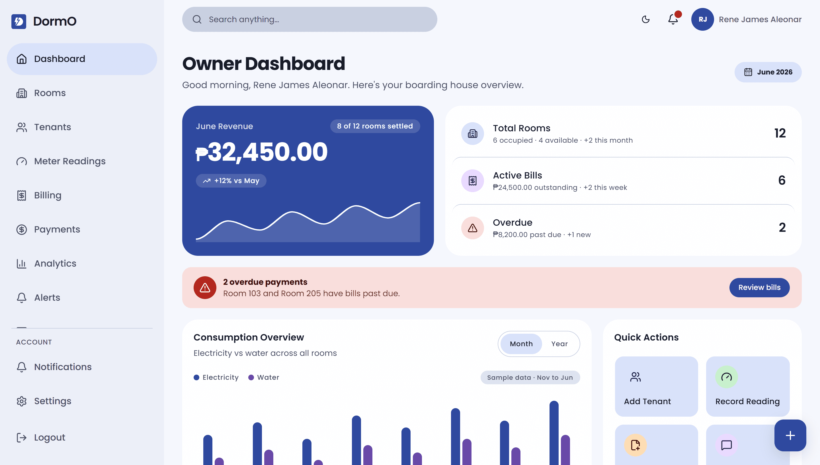Click the Payments dollar-circle icon
Image resolution: width=820 pixels, height=465 pixels.
(x=21, y=229)
